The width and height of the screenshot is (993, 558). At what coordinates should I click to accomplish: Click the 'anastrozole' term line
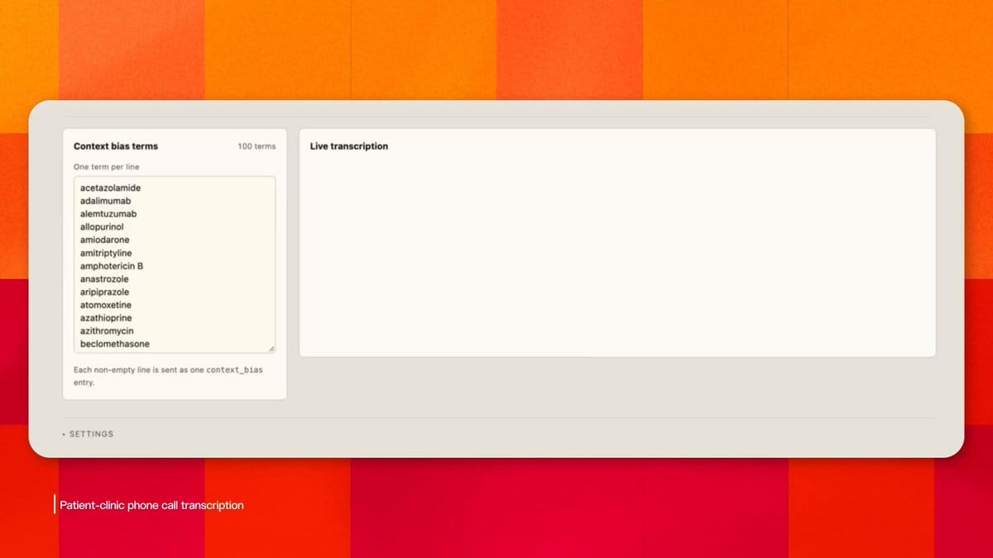point(104,279)
